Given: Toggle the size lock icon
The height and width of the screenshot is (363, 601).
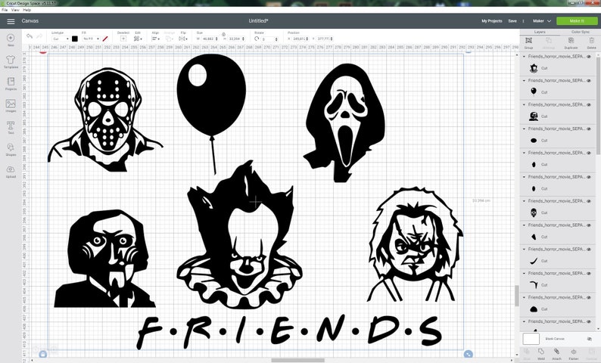Looking at the screenshot, I should click(223, 35).
